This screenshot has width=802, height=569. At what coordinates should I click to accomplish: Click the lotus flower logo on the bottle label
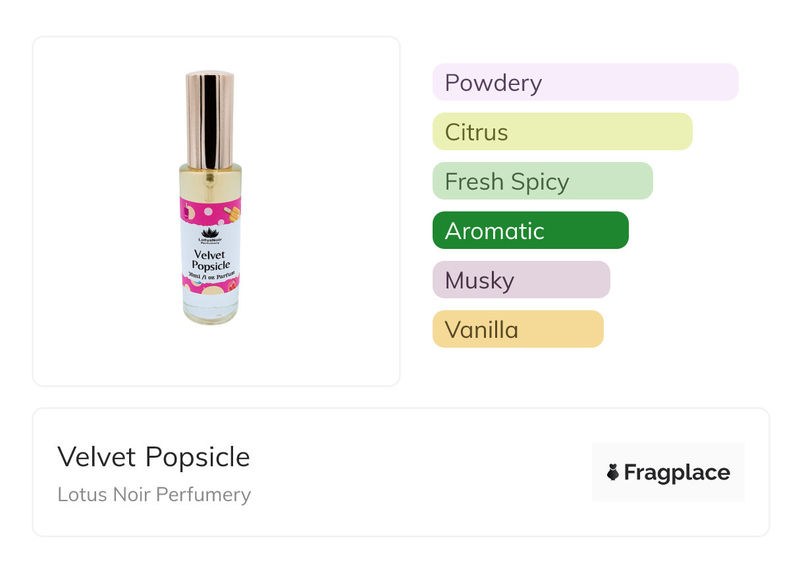[x=210, y=233]
